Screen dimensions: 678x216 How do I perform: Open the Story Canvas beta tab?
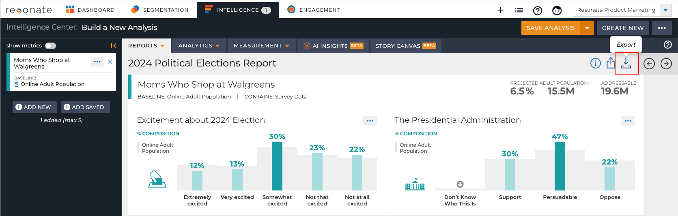[x=405, y=46]
